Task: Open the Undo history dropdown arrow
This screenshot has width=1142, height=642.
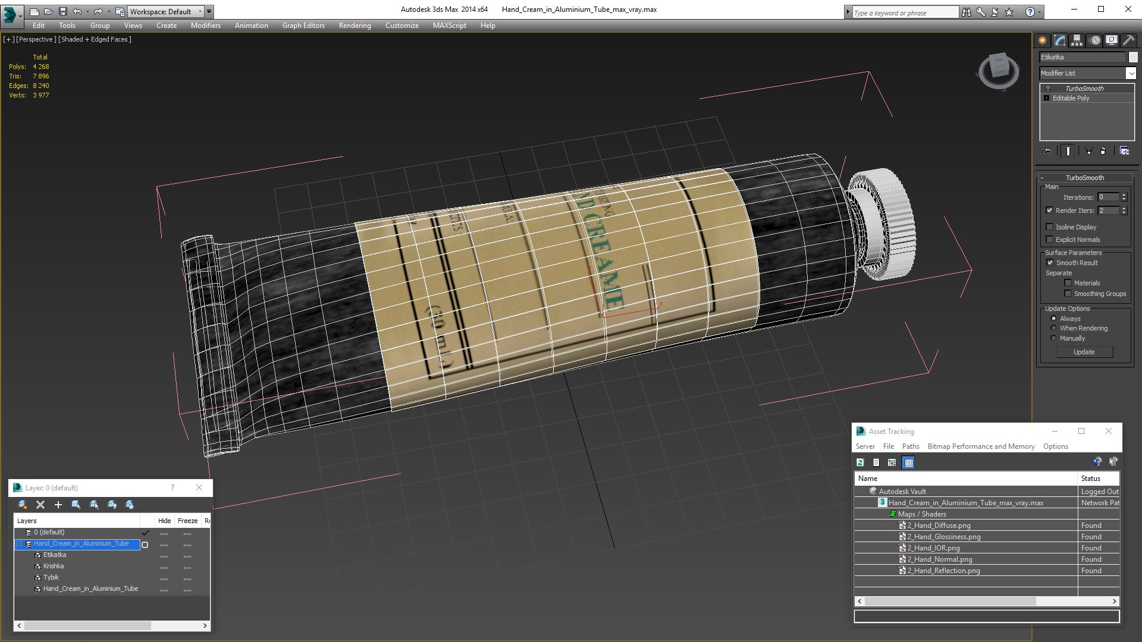Action: point(87,11)
